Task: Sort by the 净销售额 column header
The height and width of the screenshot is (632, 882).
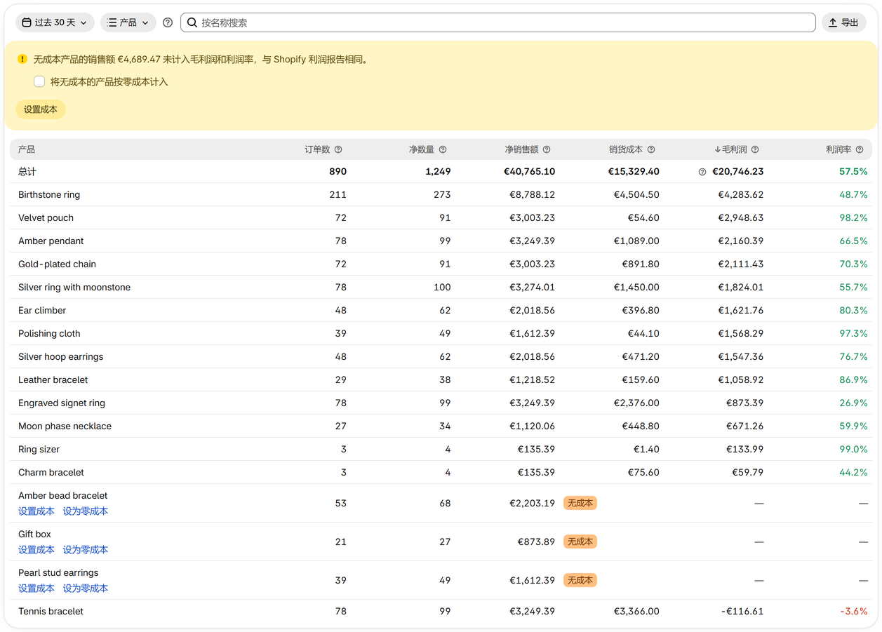Action: (522, 149)
